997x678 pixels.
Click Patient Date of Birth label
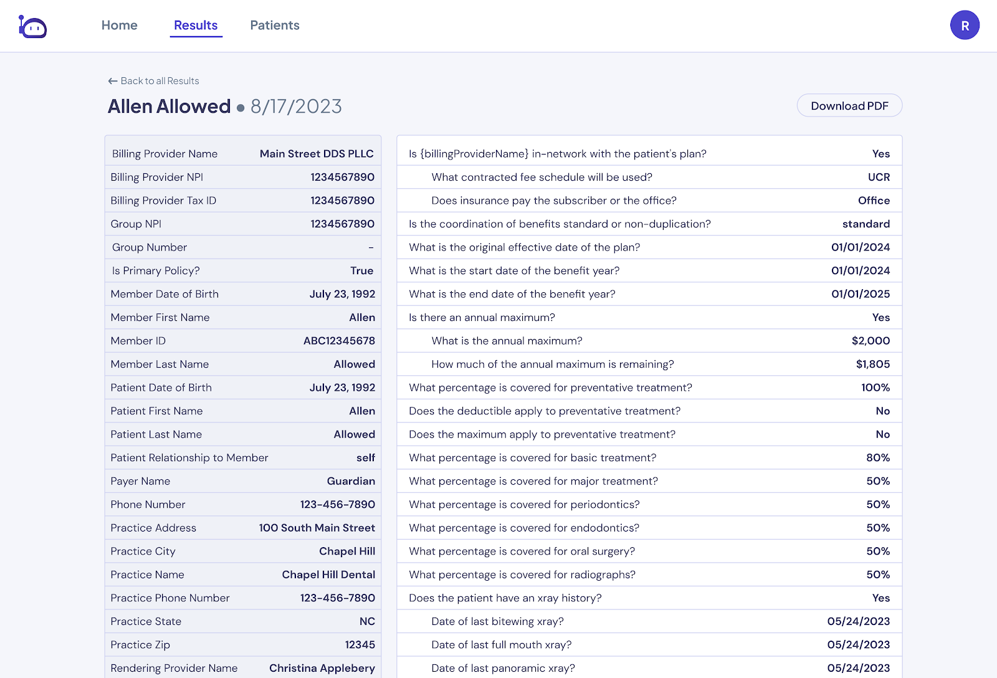[161, 388]
